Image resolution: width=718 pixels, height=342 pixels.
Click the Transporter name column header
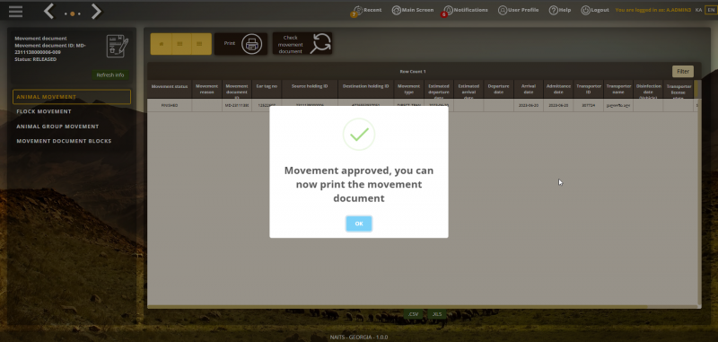pos(618,89)
